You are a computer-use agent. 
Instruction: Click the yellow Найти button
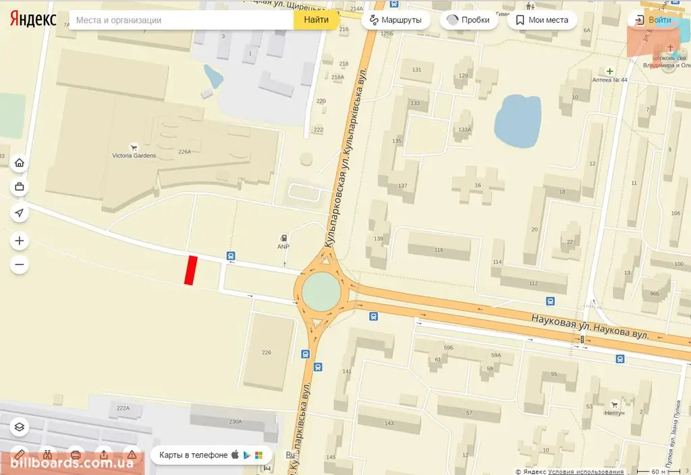[316, 20]
